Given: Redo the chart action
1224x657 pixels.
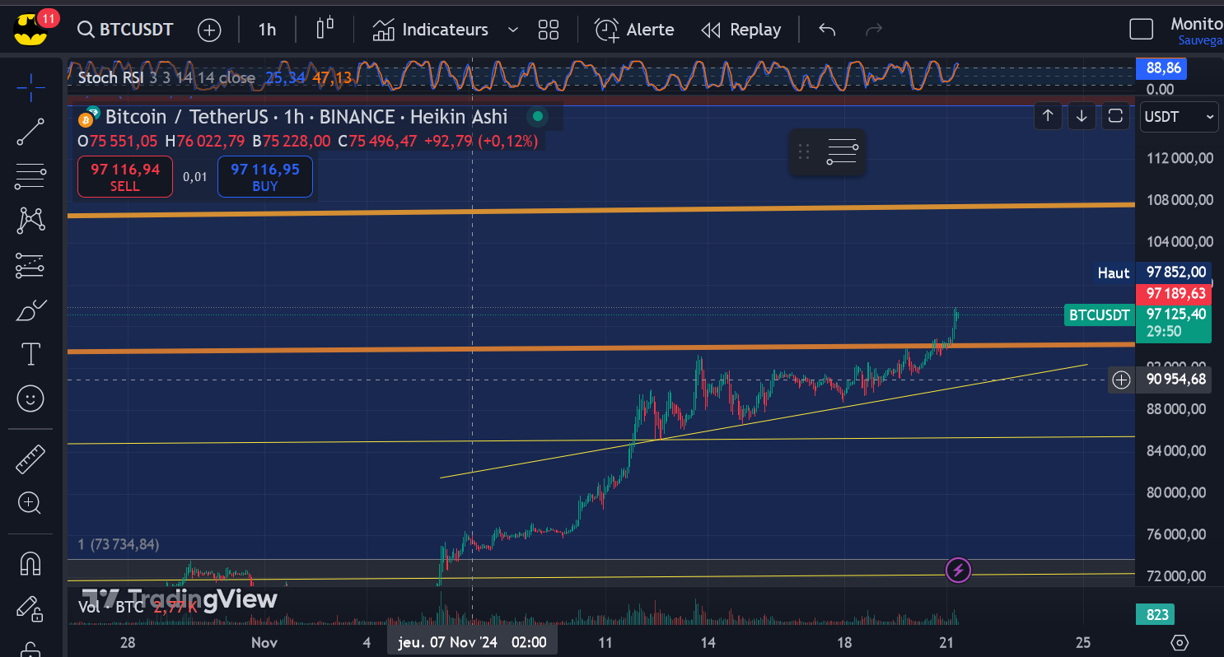Looking at the screenshot, I should [874, 30].
